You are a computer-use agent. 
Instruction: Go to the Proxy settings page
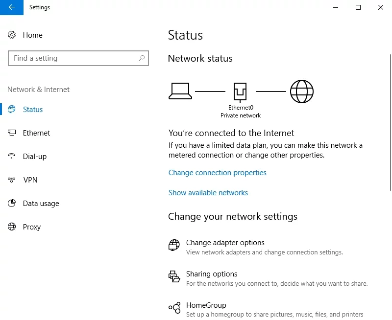click(32, 227)
